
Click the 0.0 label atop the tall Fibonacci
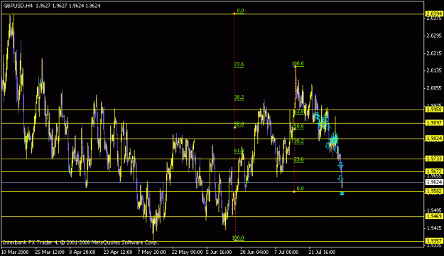point(240,11)
